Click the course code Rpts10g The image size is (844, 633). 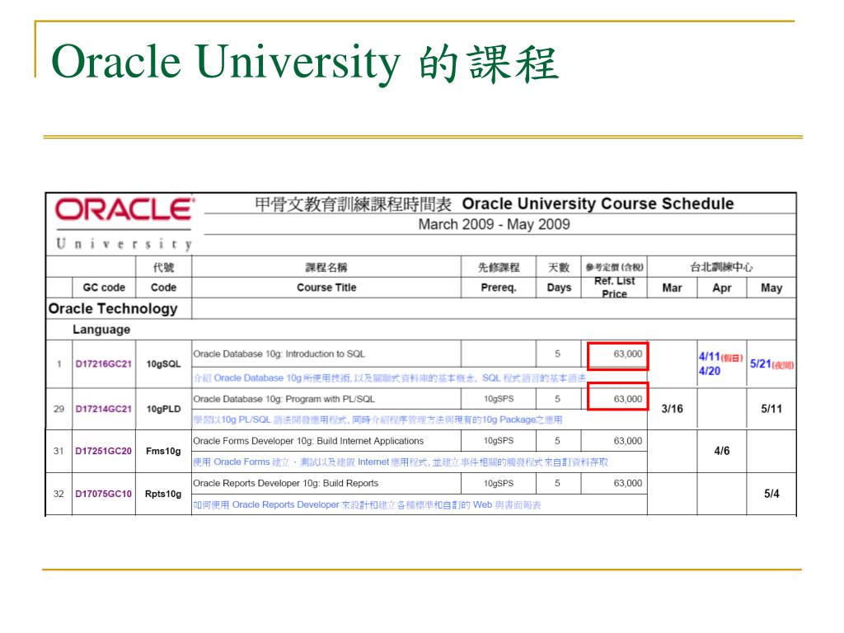coord(163,494)
